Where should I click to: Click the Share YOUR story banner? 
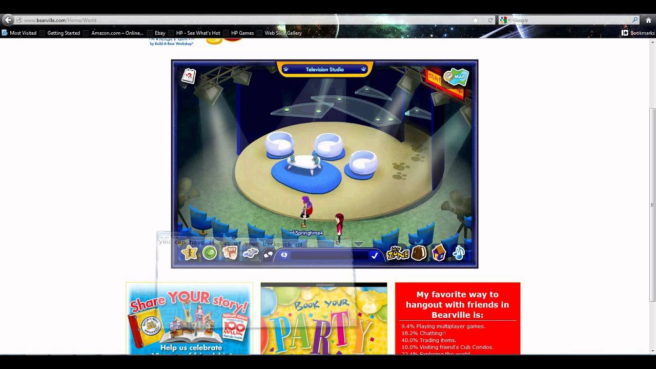(190, 318)
